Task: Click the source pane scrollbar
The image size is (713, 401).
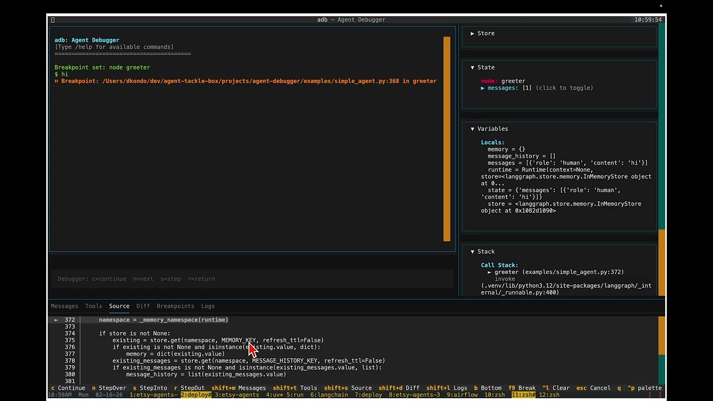Action: (662, 336)
